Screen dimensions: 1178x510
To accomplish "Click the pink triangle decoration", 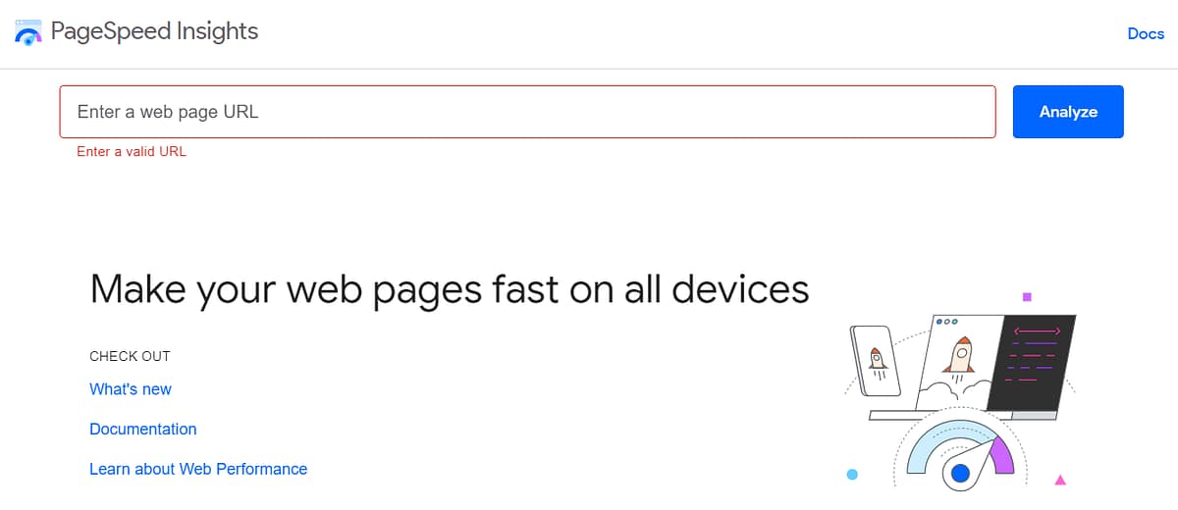I will 1060,480.
